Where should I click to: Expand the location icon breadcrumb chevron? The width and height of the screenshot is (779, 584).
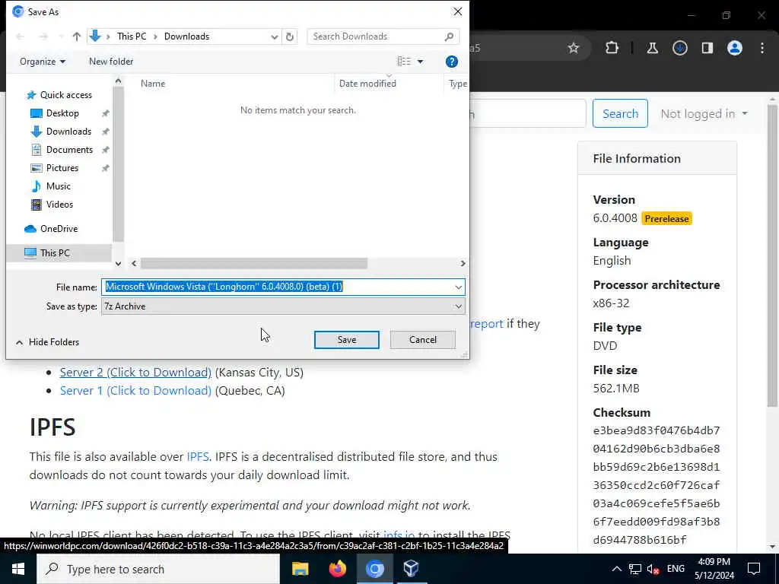tap(108, 36)
